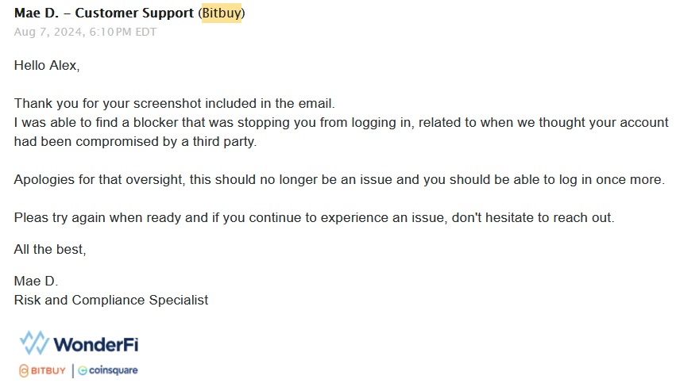Image resolution: width=676 pixels, height=387 pixels.
Task: Click the WonderFi wordmark text
Action: tap(95, 345)
